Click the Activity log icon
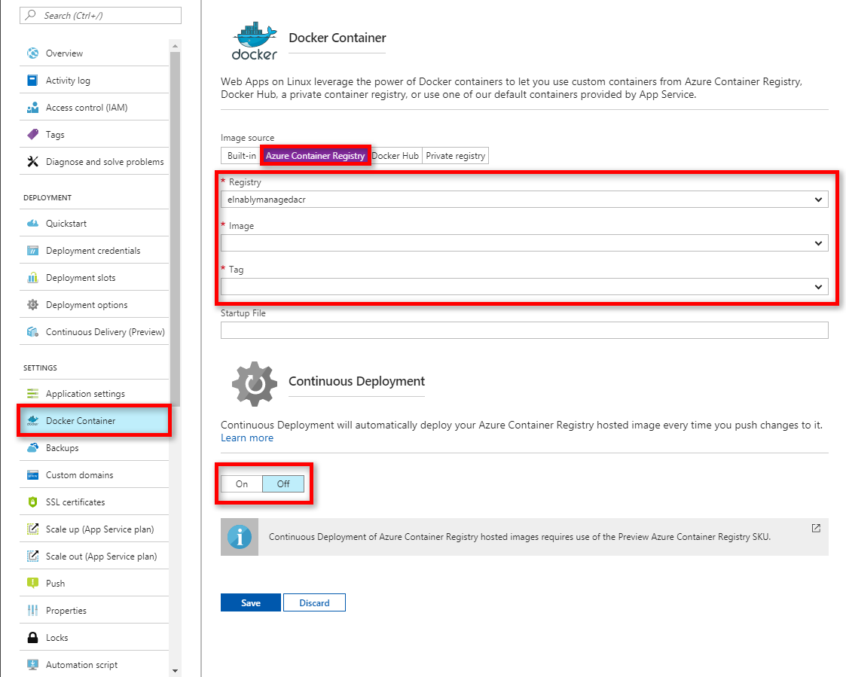The width and height of the screenshot is (846, 677). (32, 81)
